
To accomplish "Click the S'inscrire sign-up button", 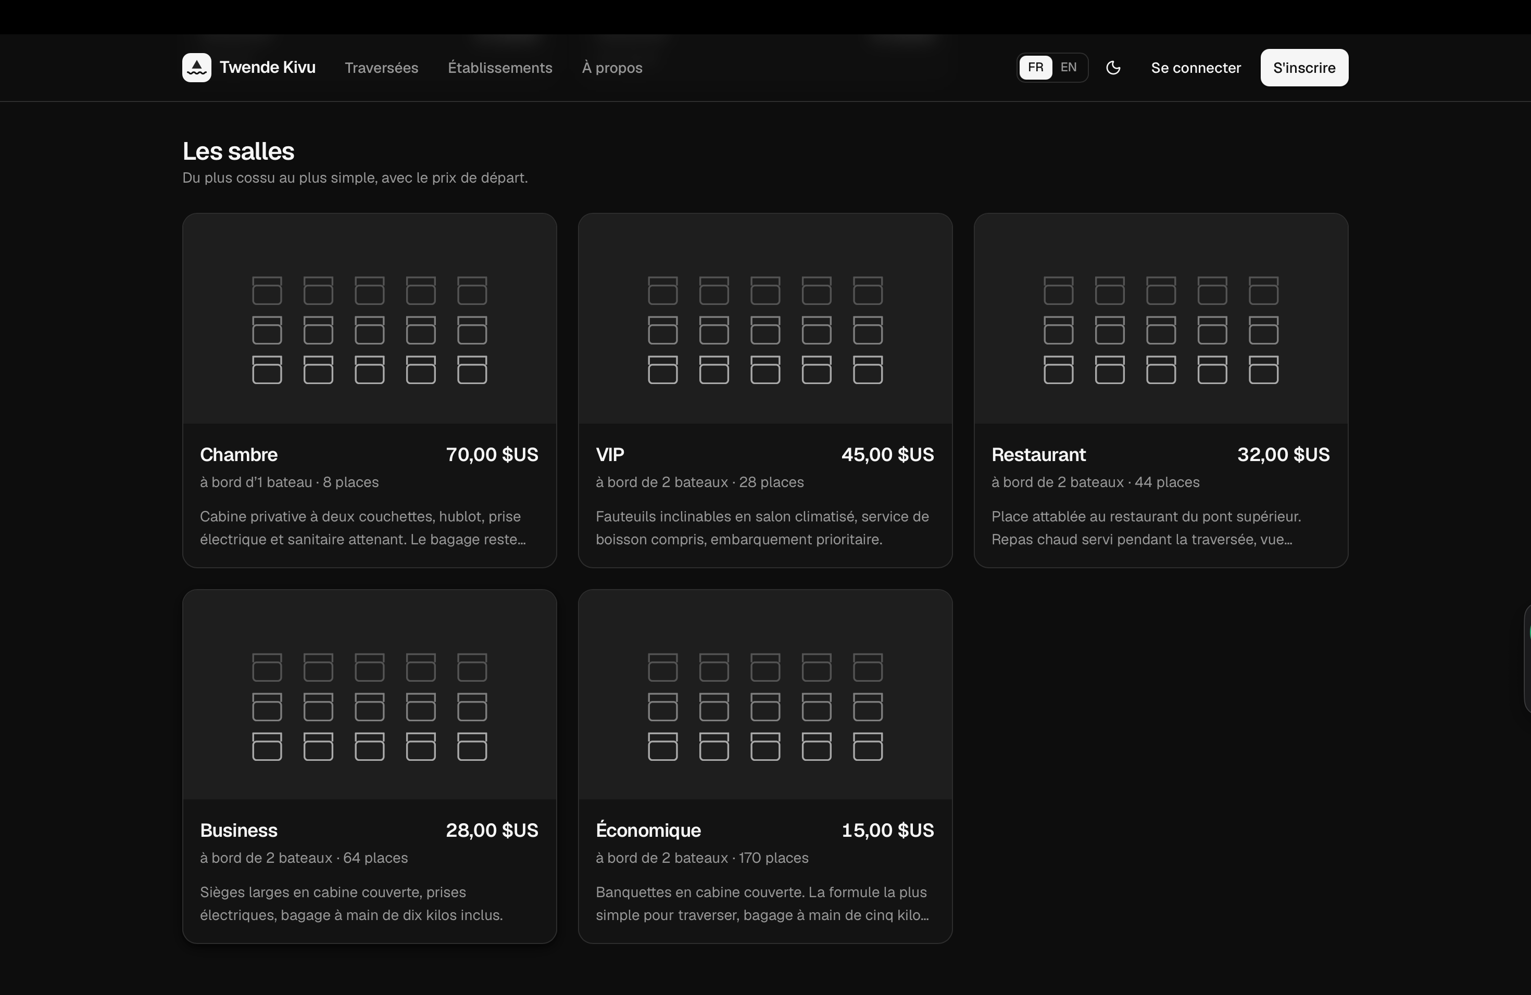I will (1304, 68).
